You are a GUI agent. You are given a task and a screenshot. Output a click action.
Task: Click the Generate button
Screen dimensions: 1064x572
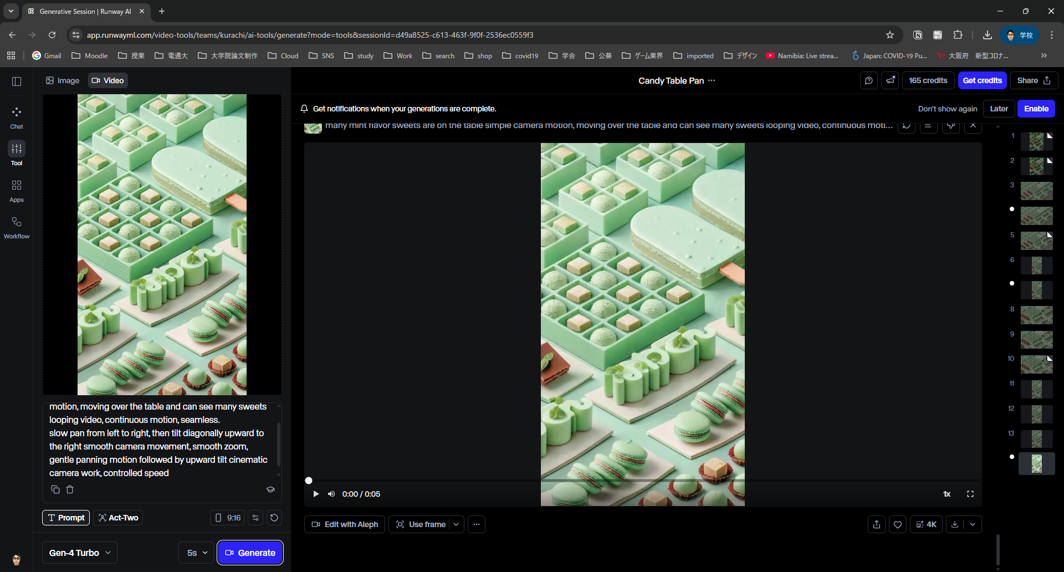[250, 553]
